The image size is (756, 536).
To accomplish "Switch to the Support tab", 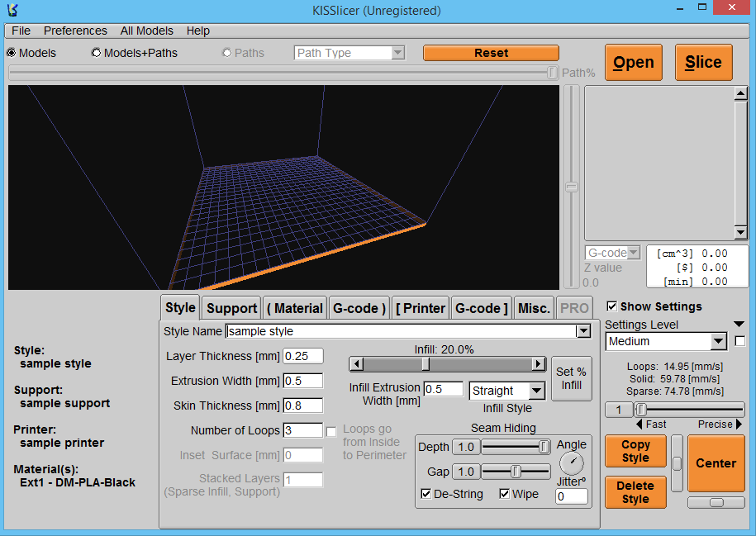I will (231, 308).
